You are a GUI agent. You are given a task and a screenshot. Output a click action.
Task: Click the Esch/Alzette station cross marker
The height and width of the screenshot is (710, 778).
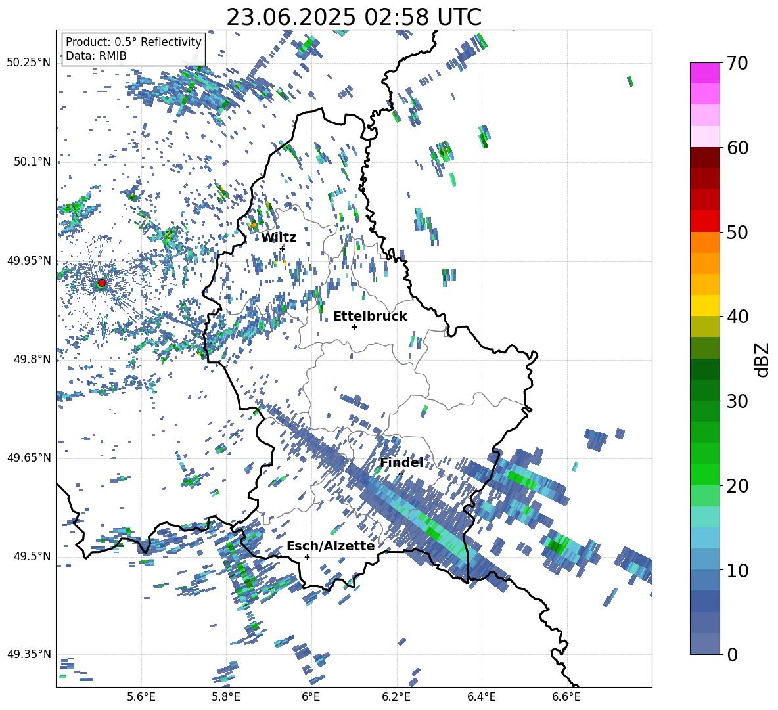[x=307, y=557]
